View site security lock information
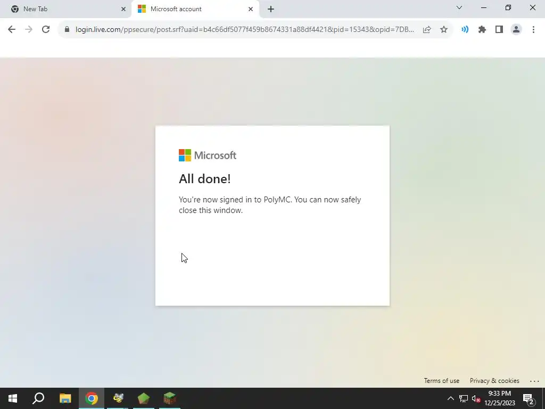The width and height of the screenshot is (545, 409). pos(67,29)
